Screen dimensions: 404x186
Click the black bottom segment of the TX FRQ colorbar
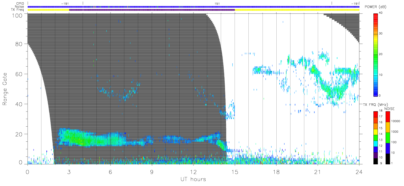(376, 161)
